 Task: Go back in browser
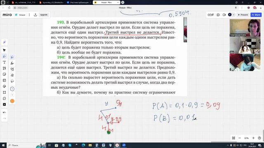[x=3, y=8]
